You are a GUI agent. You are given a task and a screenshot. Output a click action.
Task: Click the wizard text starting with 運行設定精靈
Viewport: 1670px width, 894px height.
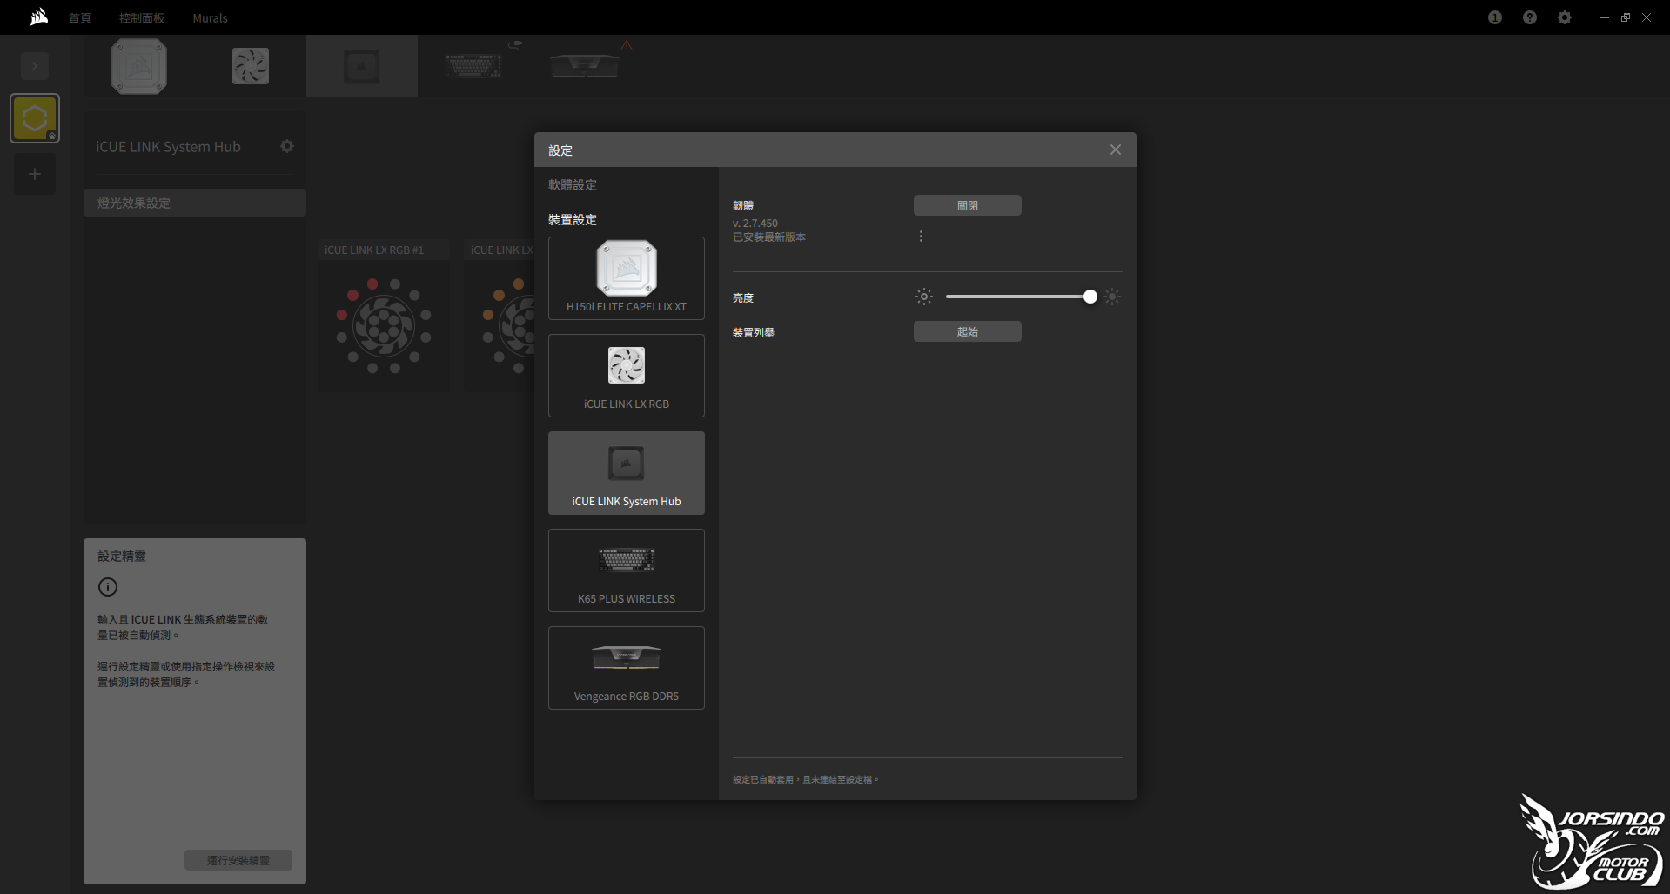[x=186, y=674]
